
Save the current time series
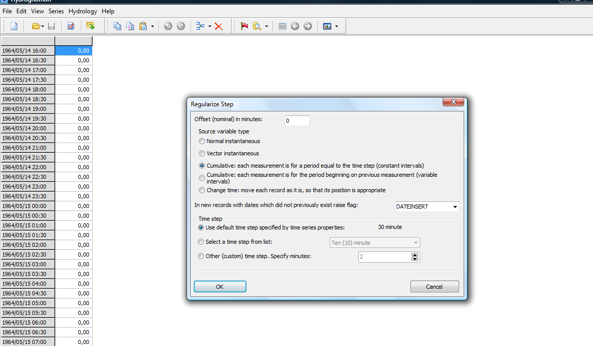click(52, 26)
